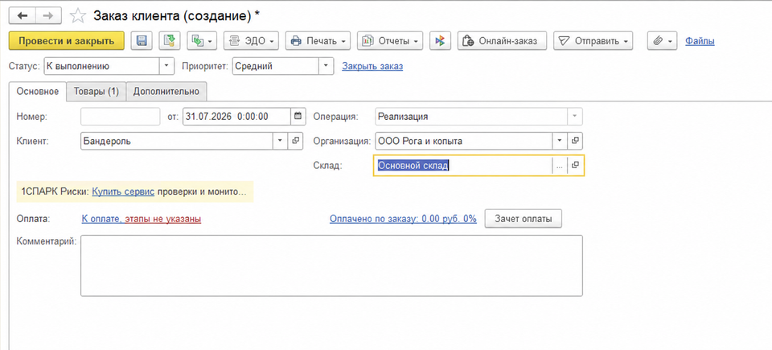772x350 pixels.
Task: Click the post document icon
Action: pos(170,41)
